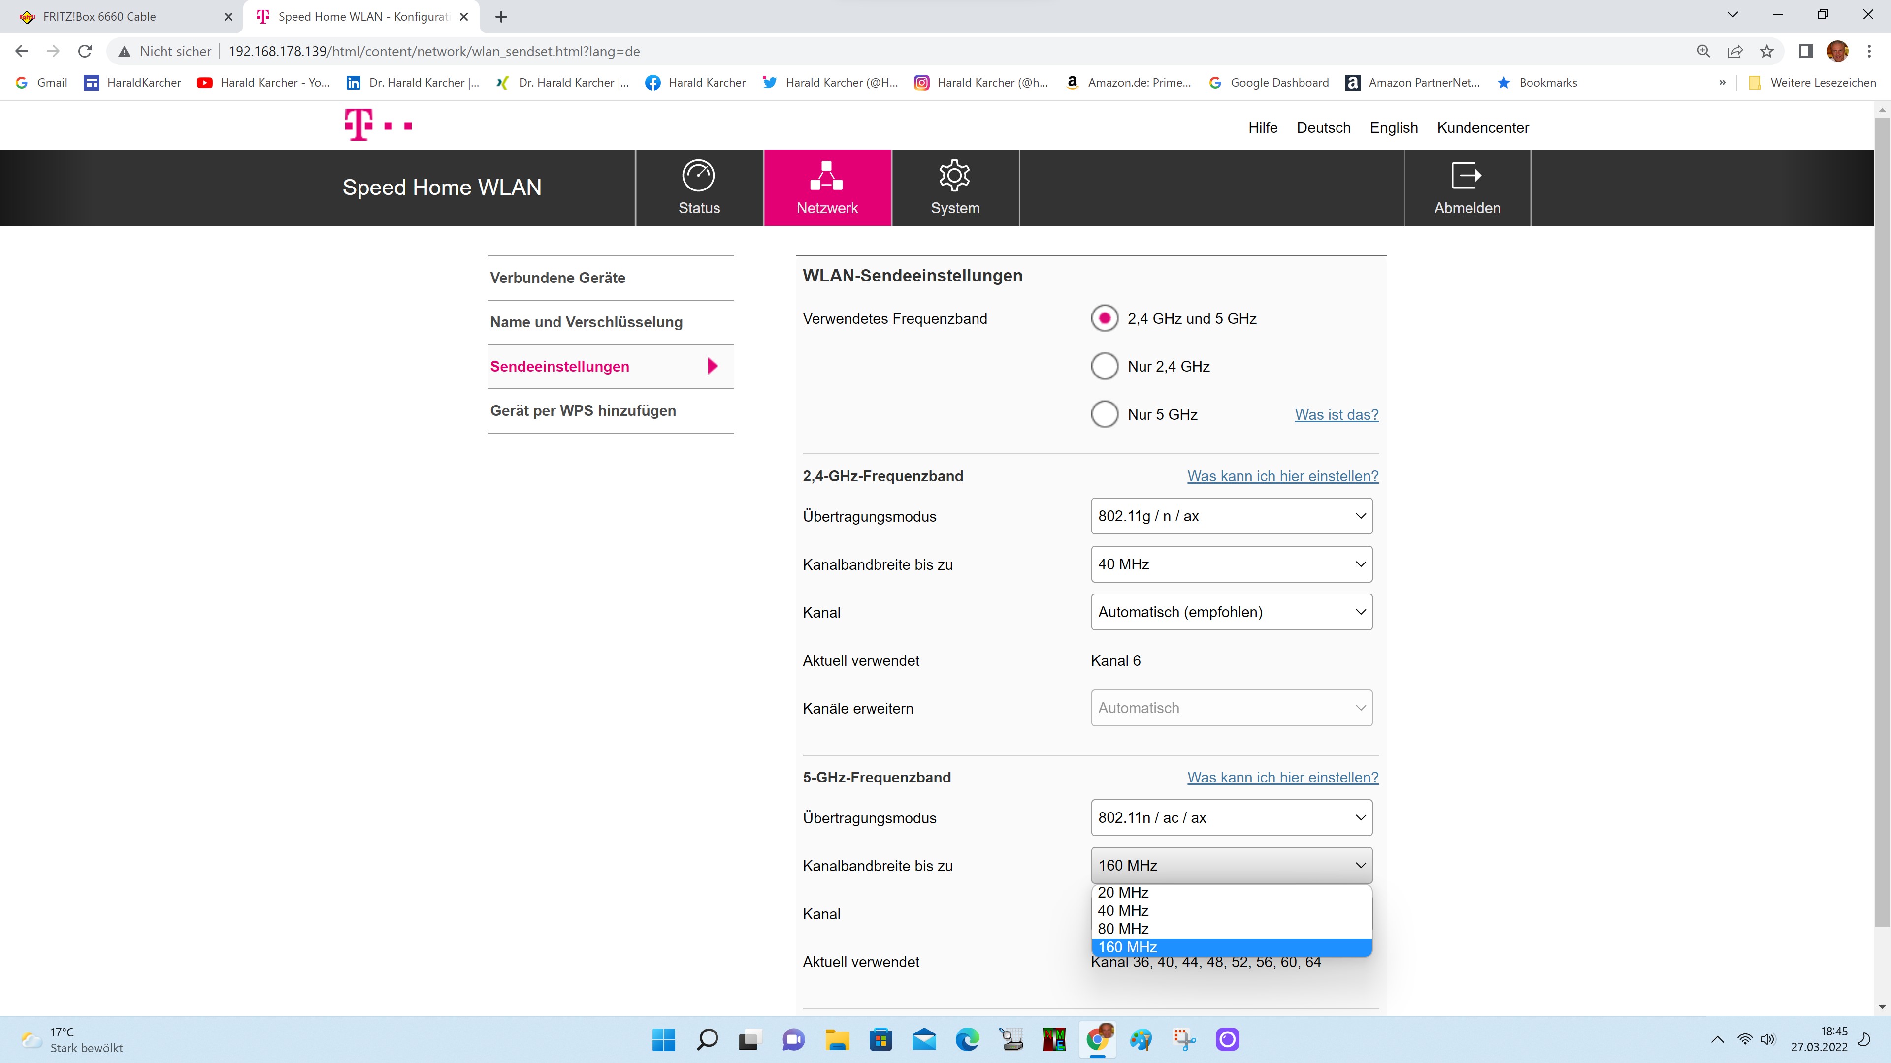
Task: Open File Explorer from taskbar
Action: [837, 1039]
